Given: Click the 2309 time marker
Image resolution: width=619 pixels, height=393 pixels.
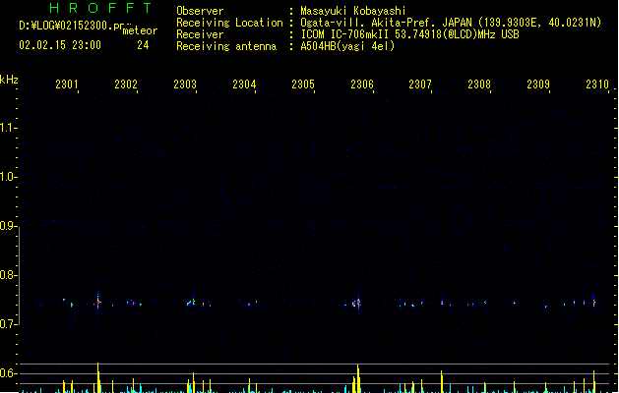Looking at the screenshot, I should (538, 84).
